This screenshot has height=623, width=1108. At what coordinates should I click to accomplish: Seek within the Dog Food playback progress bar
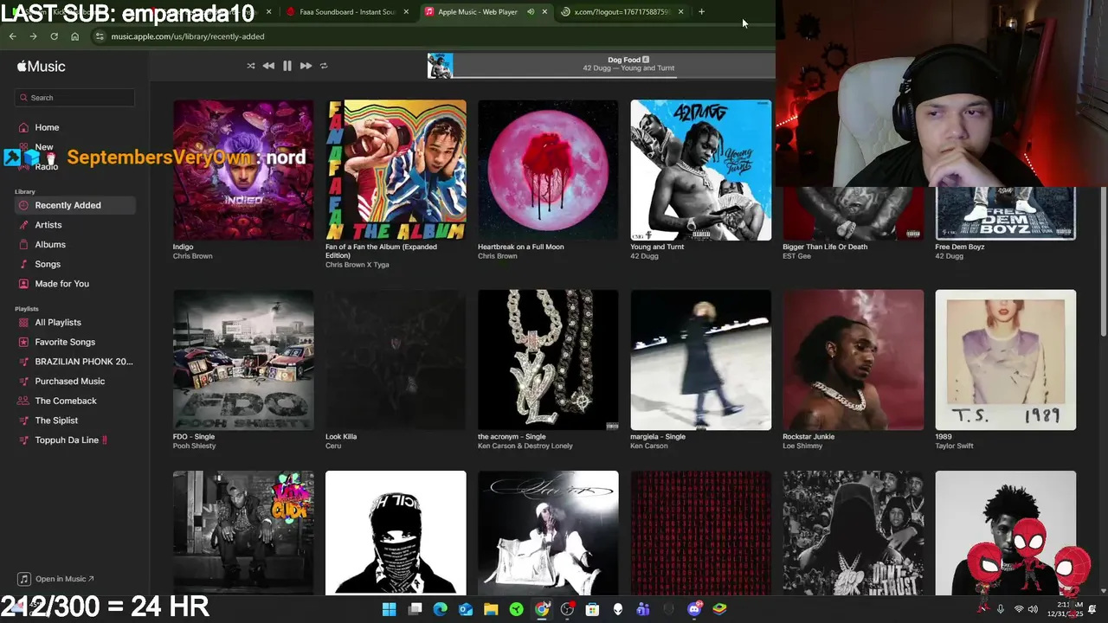[615, 77]
